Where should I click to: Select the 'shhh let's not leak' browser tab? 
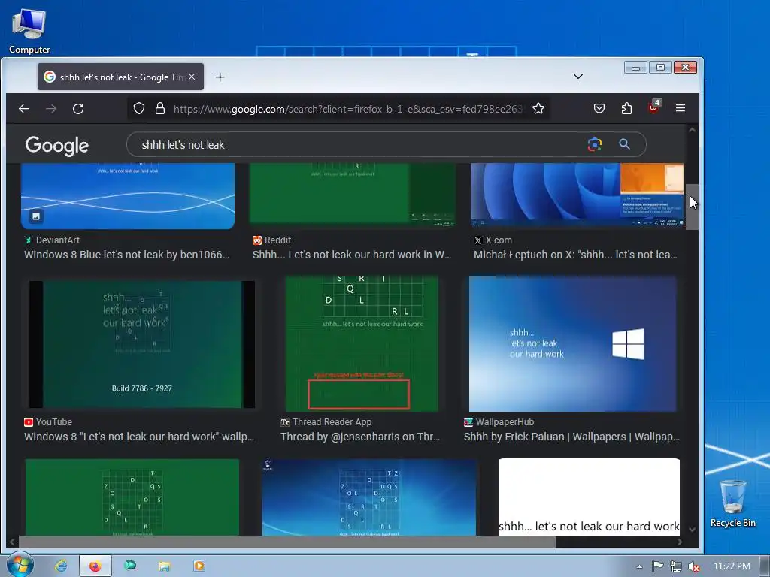pyautogui.click(x=121, y=77)
